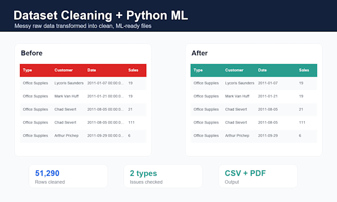Click sales value 19 in Before Lycoris Saunders row
Image resolution: width=337 pixels, height=202 pixels.
[130, 83]
